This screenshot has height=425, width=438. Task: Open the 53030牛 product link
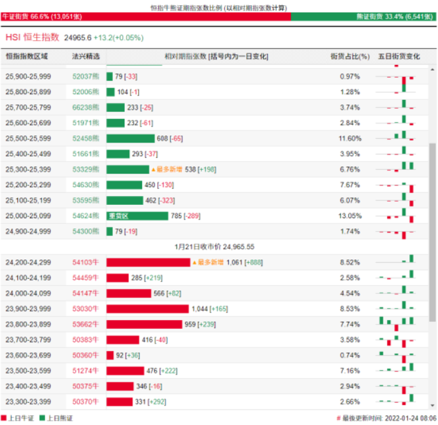coord(86,309)
